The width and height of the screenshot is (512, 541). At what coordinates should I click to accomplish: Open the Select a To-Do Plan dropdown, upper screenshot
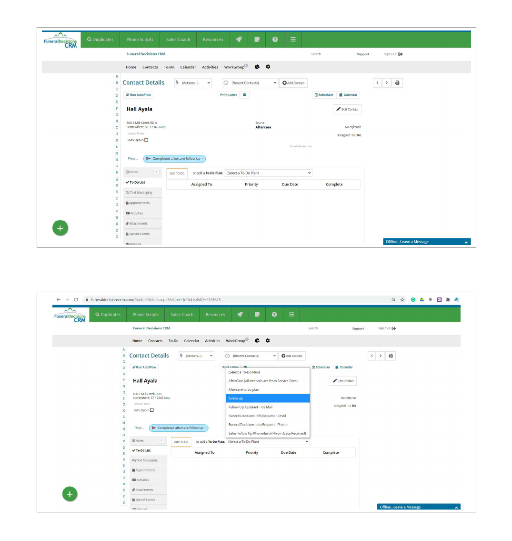[x=268, y=173]
